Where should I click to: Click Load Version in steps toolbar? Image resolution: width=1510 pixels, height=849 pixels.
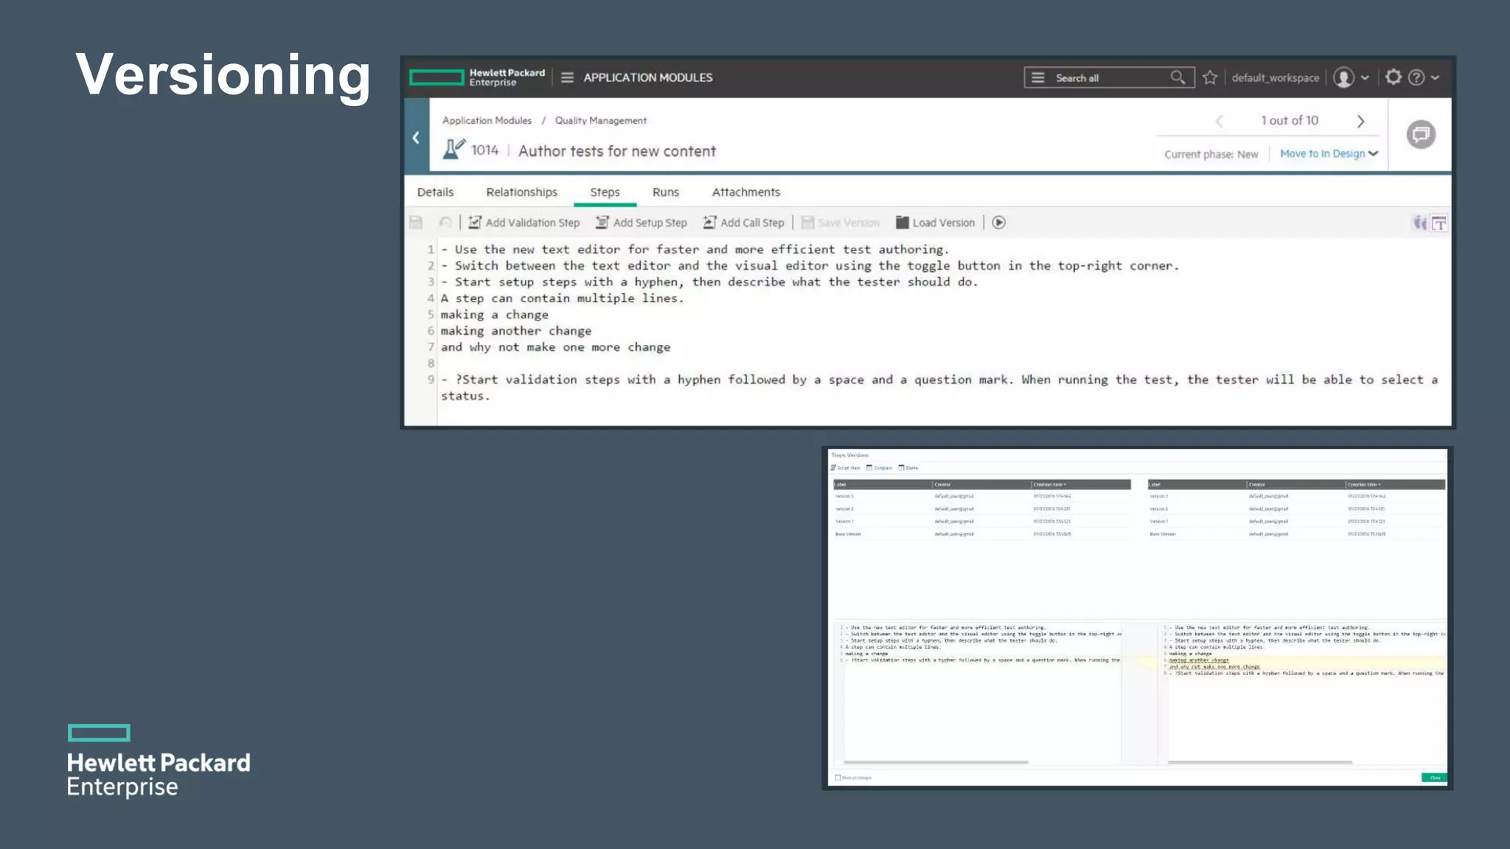pyautogui.click(x=935, y=223)
